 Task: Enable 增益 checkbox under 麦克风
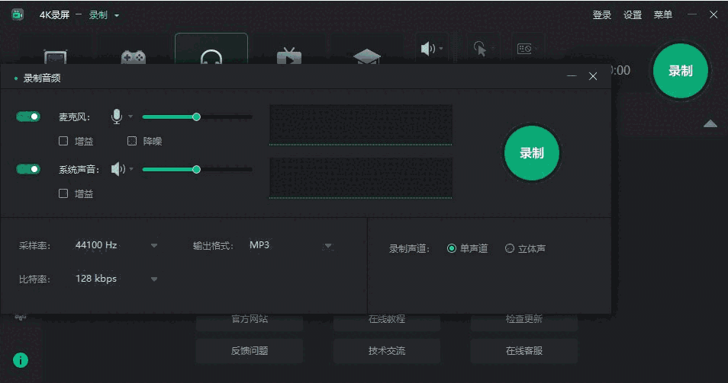63,141
